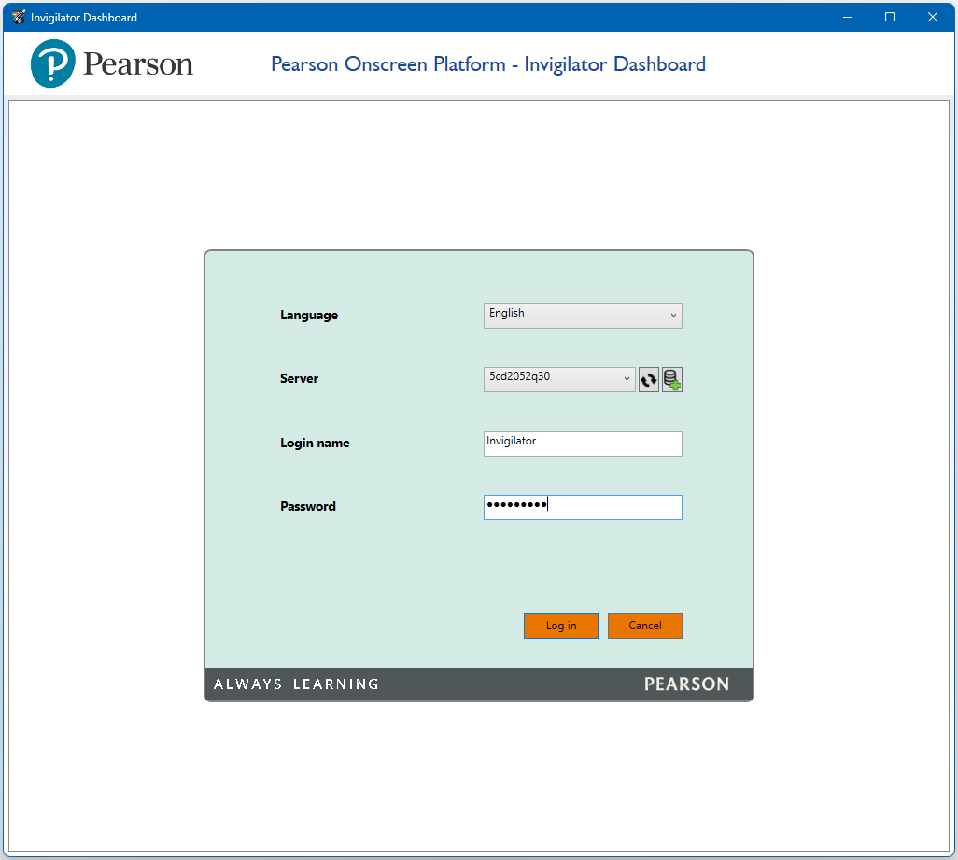Click the Invigilator Dashboard title bar icon
This screenshot has height=860, width=958.
click(16, 16)
